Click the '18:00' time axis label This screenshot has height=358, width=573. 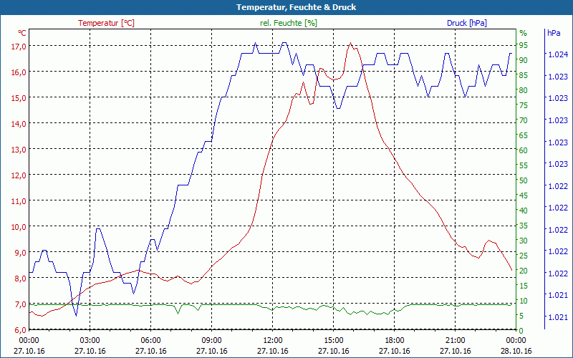coord(395,341)
